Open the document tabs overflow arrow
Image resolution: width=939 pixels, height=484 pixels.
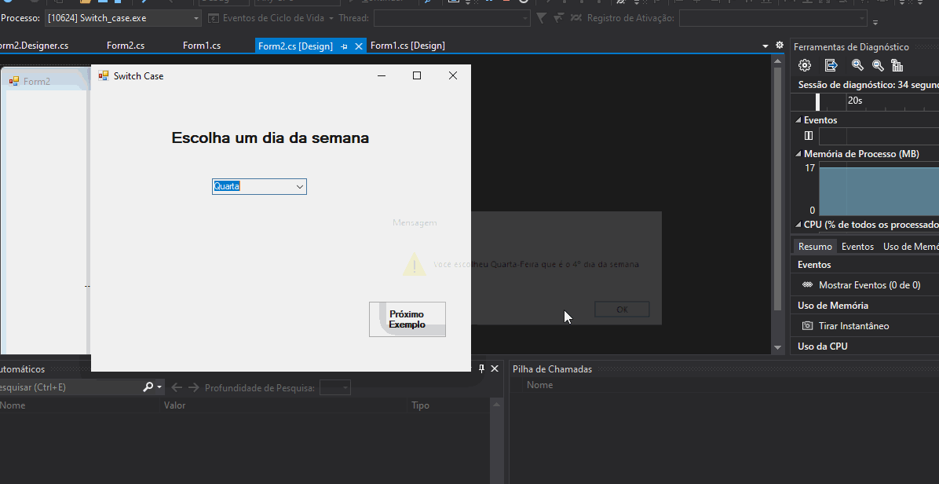point(765,46)
